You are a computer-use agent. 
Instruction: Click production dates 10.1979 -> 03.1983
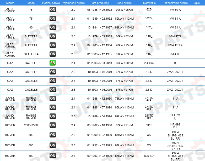[100, 36]
